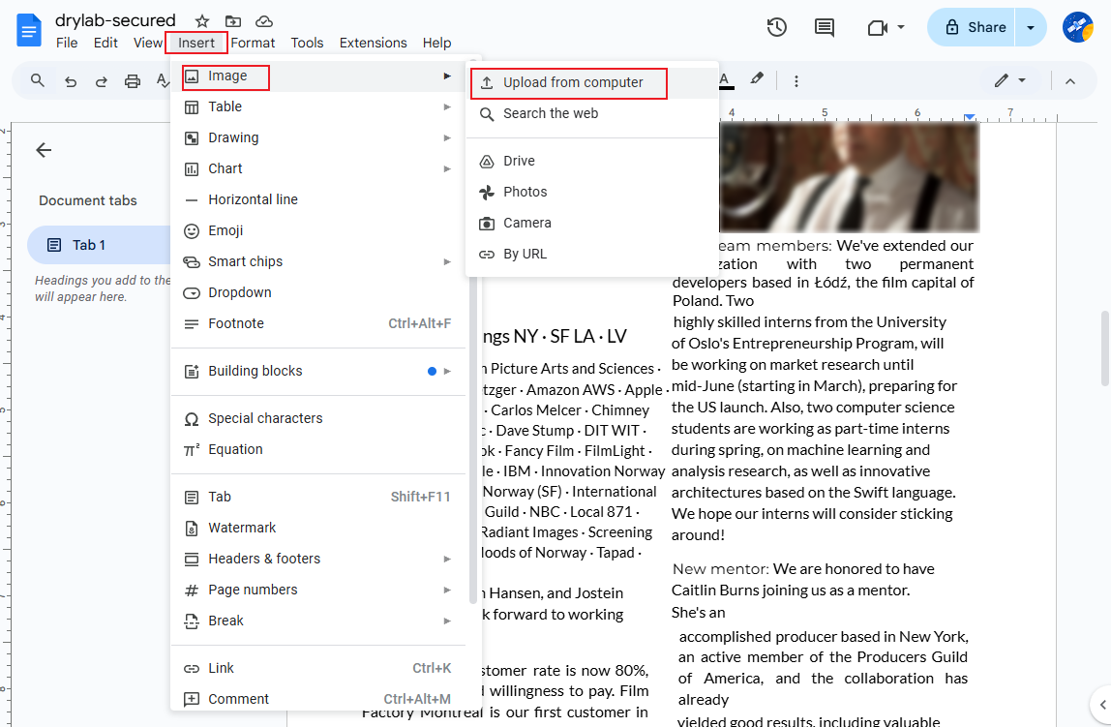Open the three-dot more options

[x=796, y=81]
